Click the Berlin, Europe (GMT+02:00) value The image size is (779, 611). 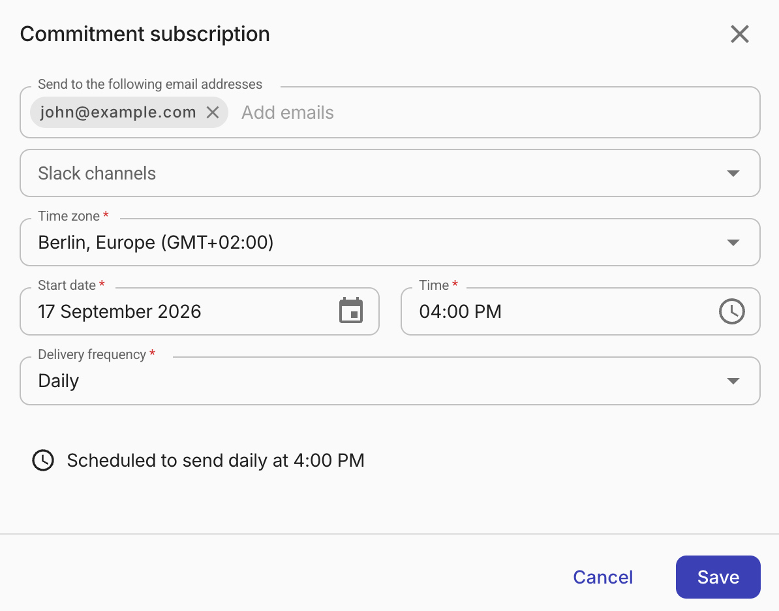pos(156,243)
